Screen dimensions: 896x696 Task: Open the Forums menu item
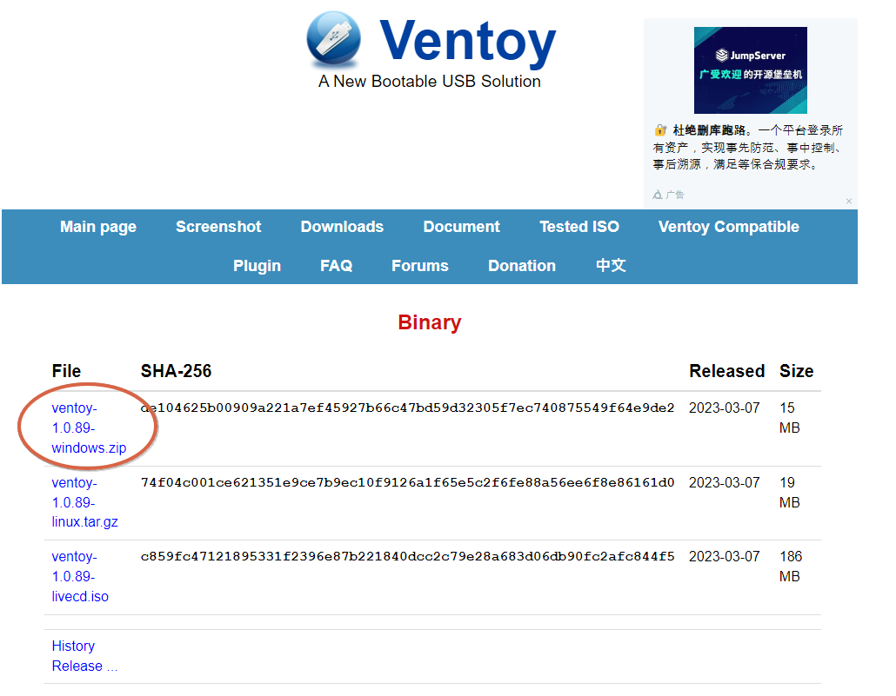420,266
